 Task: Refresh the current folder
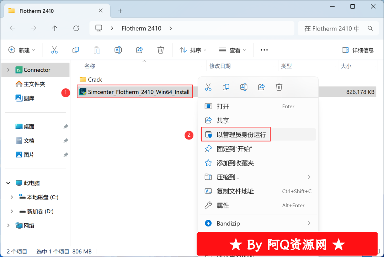coord(76,28)
